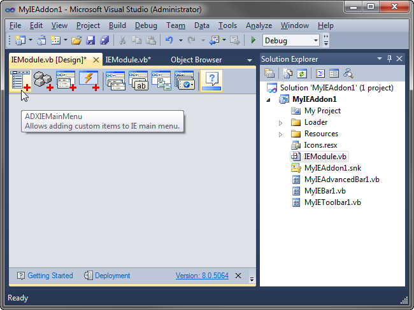Expand the Loader folder
The height and width of the screenshot is (310, 414).
pyautogui.click(x=280, y=123)
